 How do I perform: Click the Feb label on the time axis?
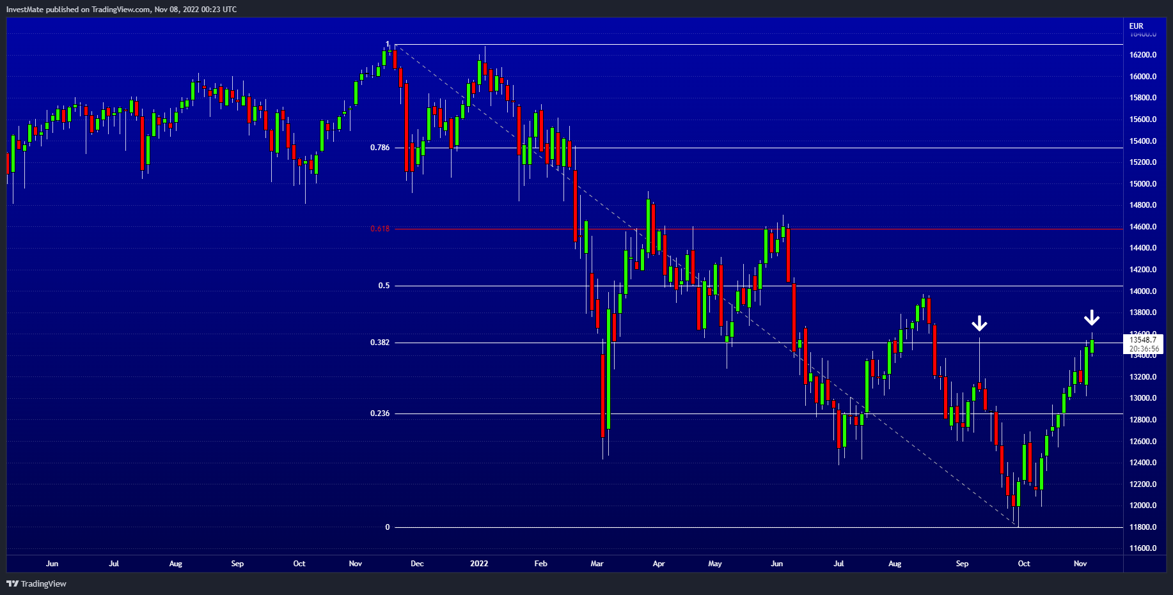[540, 564]
